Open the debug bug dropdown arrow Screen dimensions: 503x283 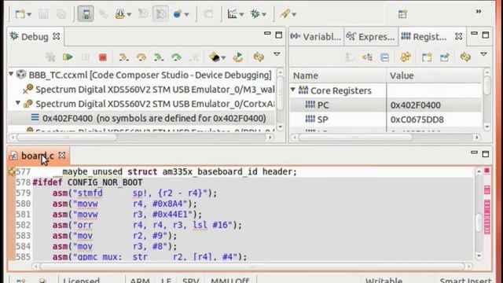click(x=264, y=14)
